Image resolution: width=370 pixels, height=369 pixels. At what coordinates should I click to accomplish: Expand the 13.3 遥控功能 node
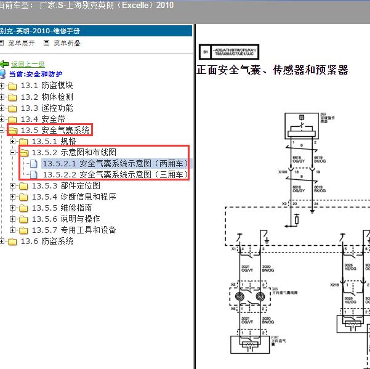click(x=2, y=108)
